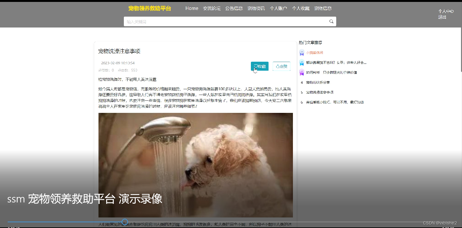Viewport: 462px width, 228px height.
Task: Click the 热门文章推荐 heading
Action: click(x=310, y=43)
